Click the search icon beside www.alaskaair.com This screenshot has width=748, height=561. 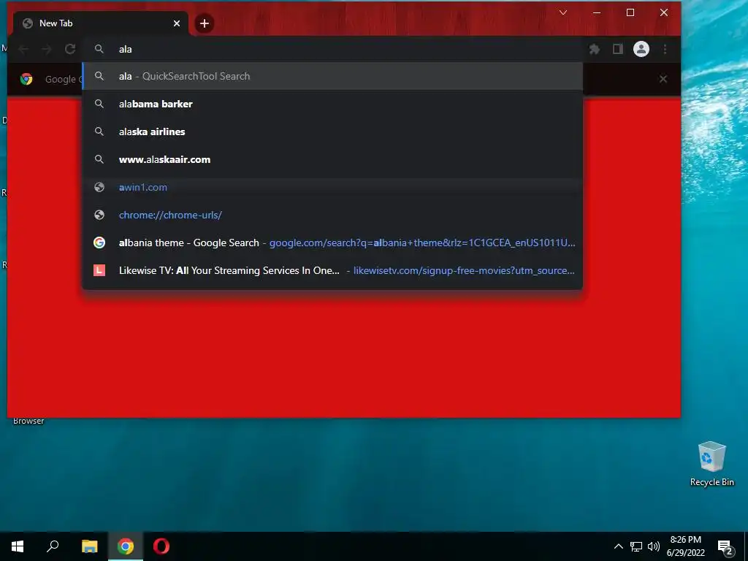tap(99, 159)
